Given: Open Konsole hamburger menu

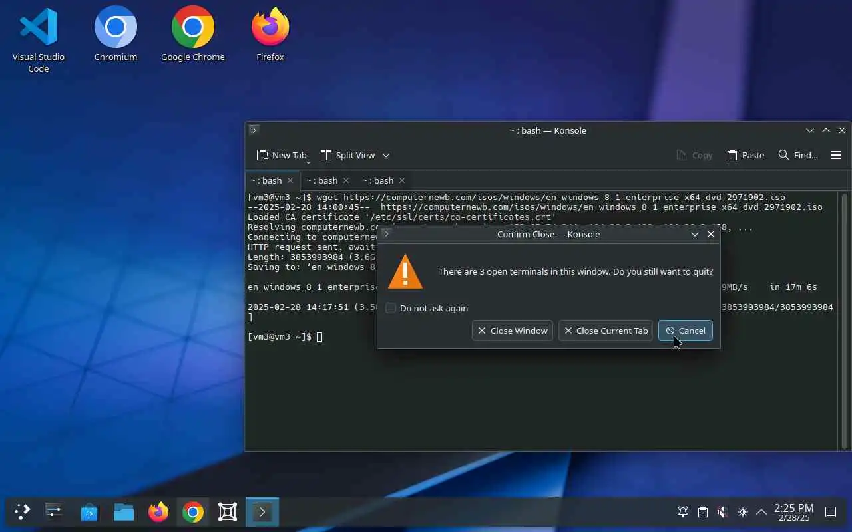Looking at the screenshot, I should pos(836,155).
